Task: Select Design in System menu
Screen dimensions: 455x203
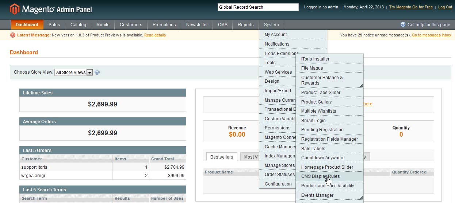Action: 278,81
